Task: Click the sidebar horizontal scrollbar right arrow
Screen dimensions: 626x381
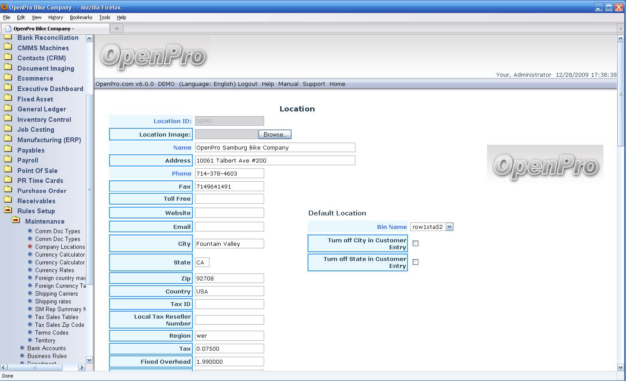Action: pos(82,368)
